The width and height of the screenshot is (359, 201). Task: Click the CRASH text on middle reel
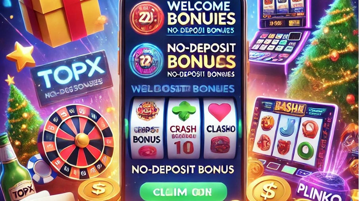coord(183,129)
